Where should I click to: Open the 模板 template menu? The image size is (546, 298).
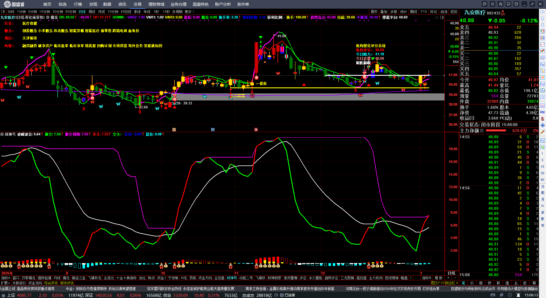pos(439,278)
